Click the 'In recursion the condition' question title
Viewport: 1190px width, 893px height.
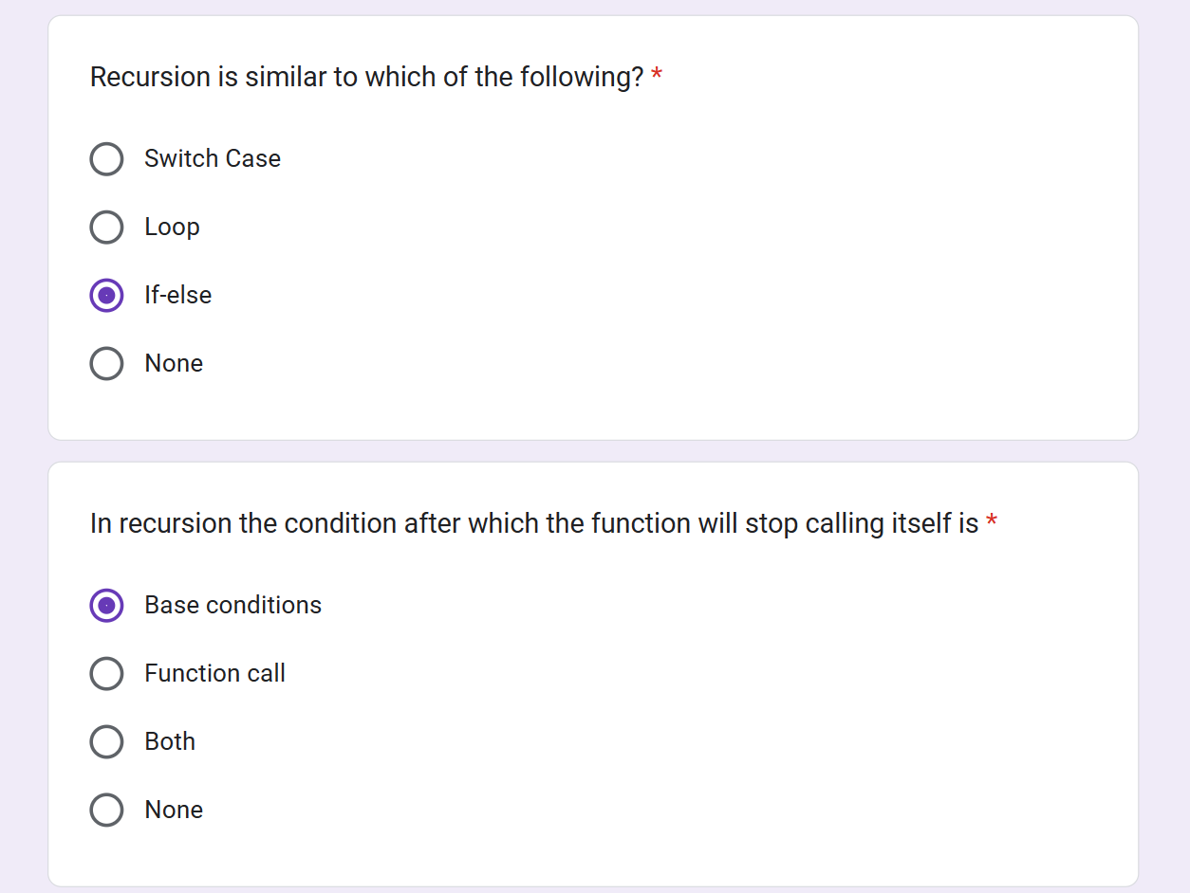coord(534,523)
